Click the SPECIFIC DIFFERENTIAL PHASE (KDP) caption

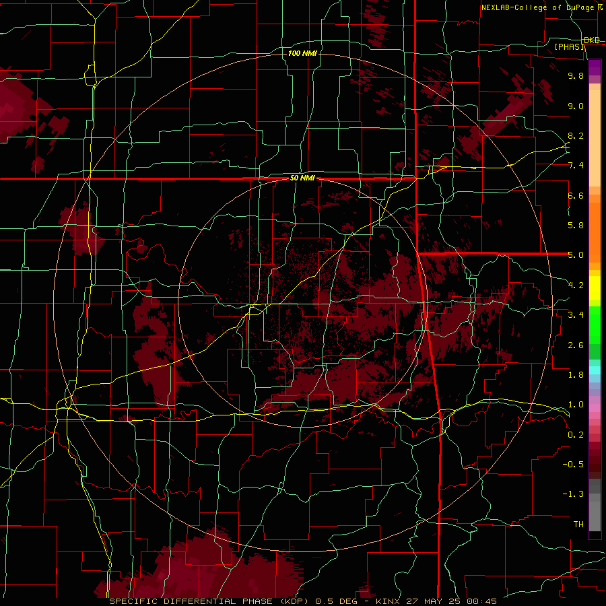[209, 601]
